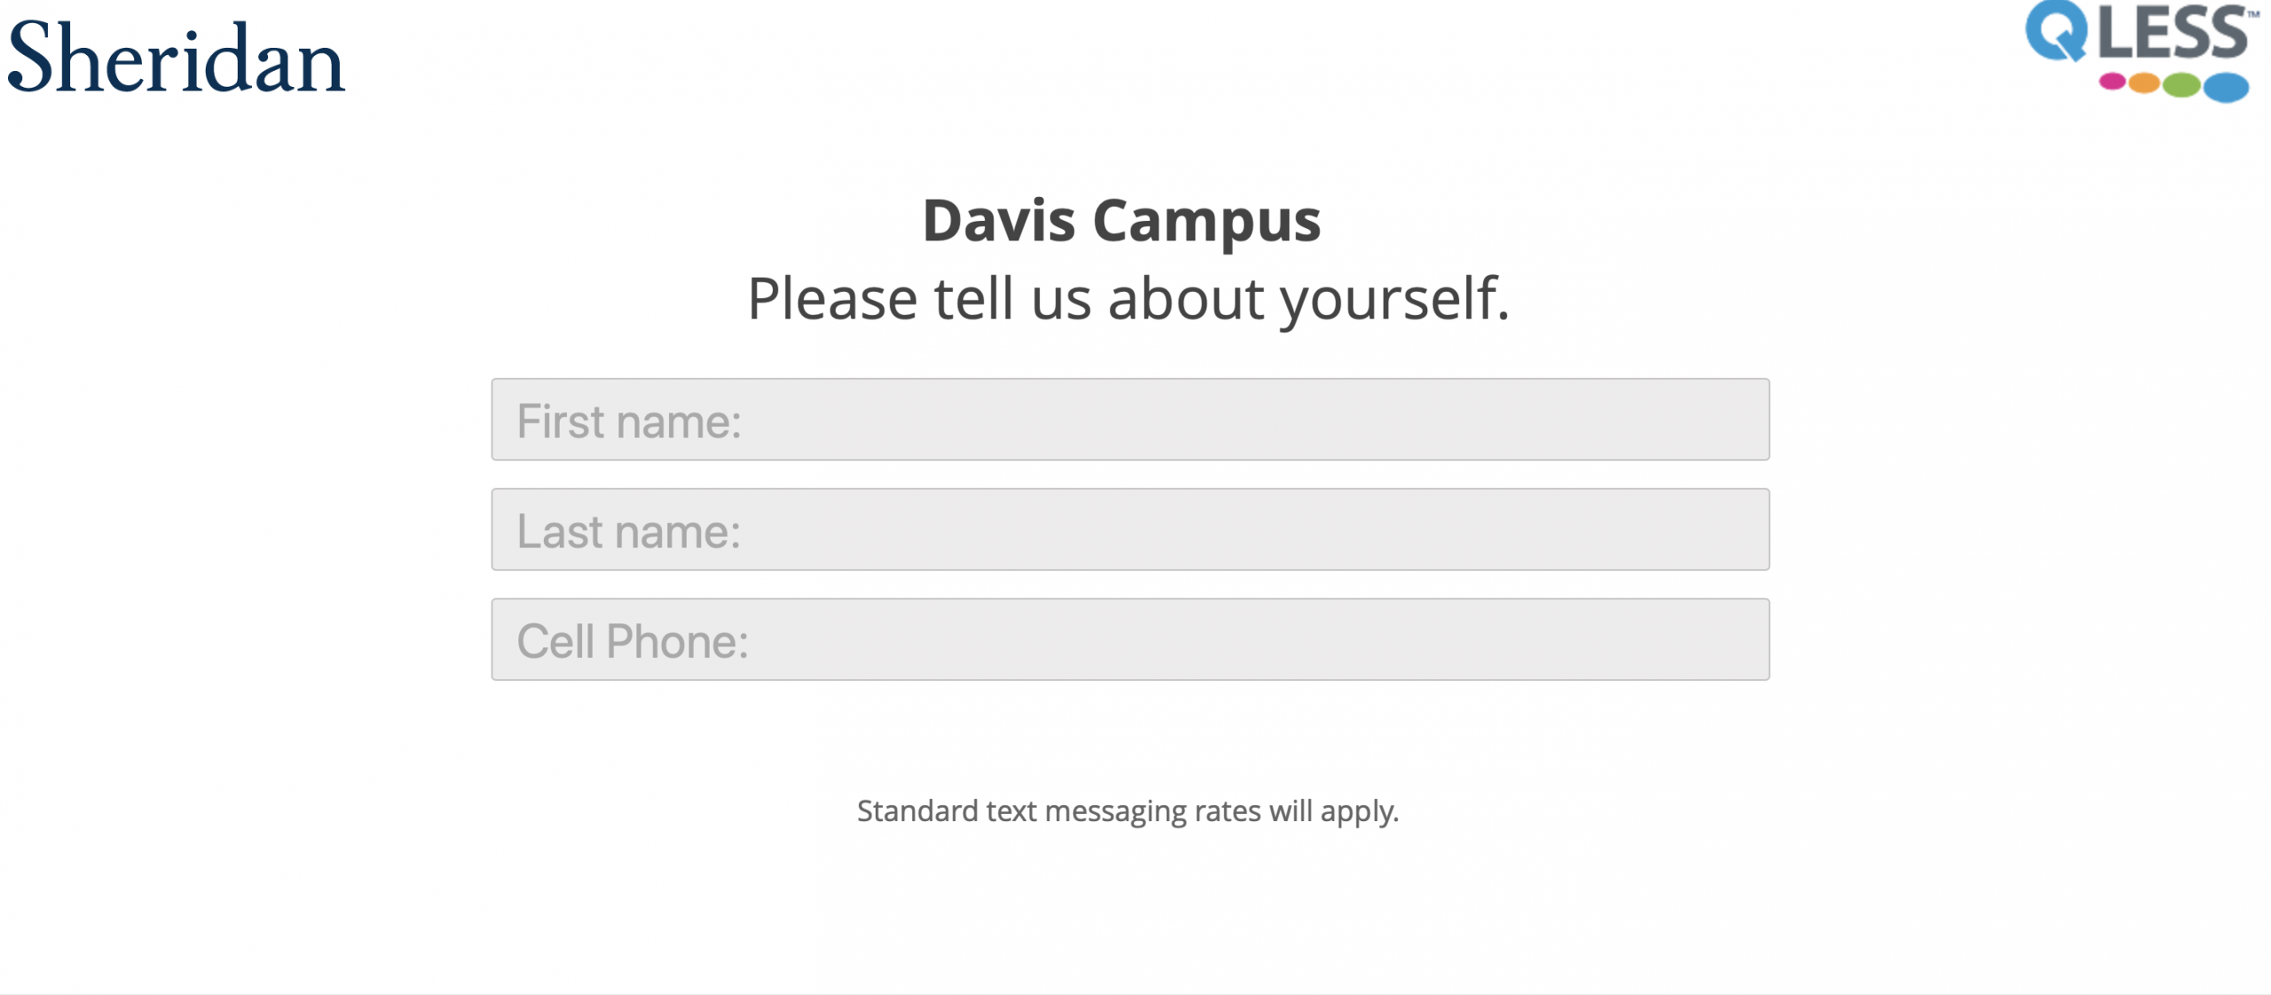Click the word 'Davis' in the heading
This screenshot has width=2271, height=995.
tap(999, 220)
